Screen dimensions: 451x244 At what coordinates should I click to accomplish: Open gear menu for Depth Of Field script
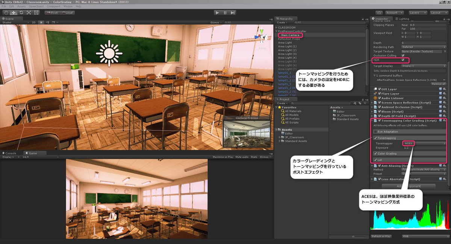click(x=444, y=116)
